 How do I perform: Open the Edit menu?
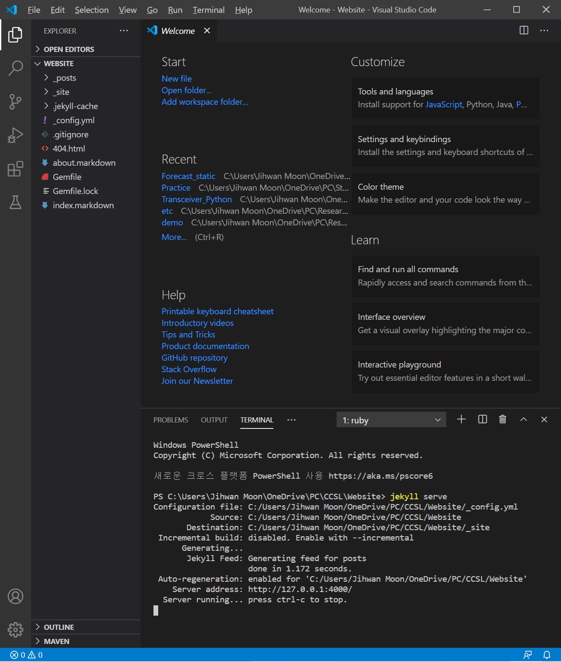(x=58, y=10)
